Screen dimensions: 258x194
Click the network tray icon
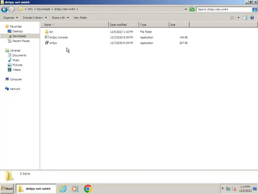click(228, 188)
